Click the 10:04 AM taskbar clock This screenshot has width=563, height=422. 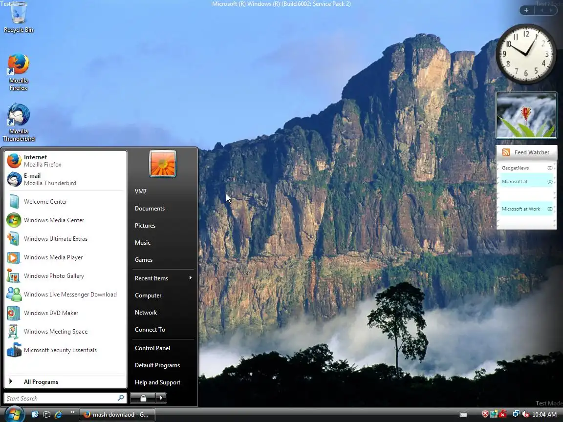coord(544,415)
